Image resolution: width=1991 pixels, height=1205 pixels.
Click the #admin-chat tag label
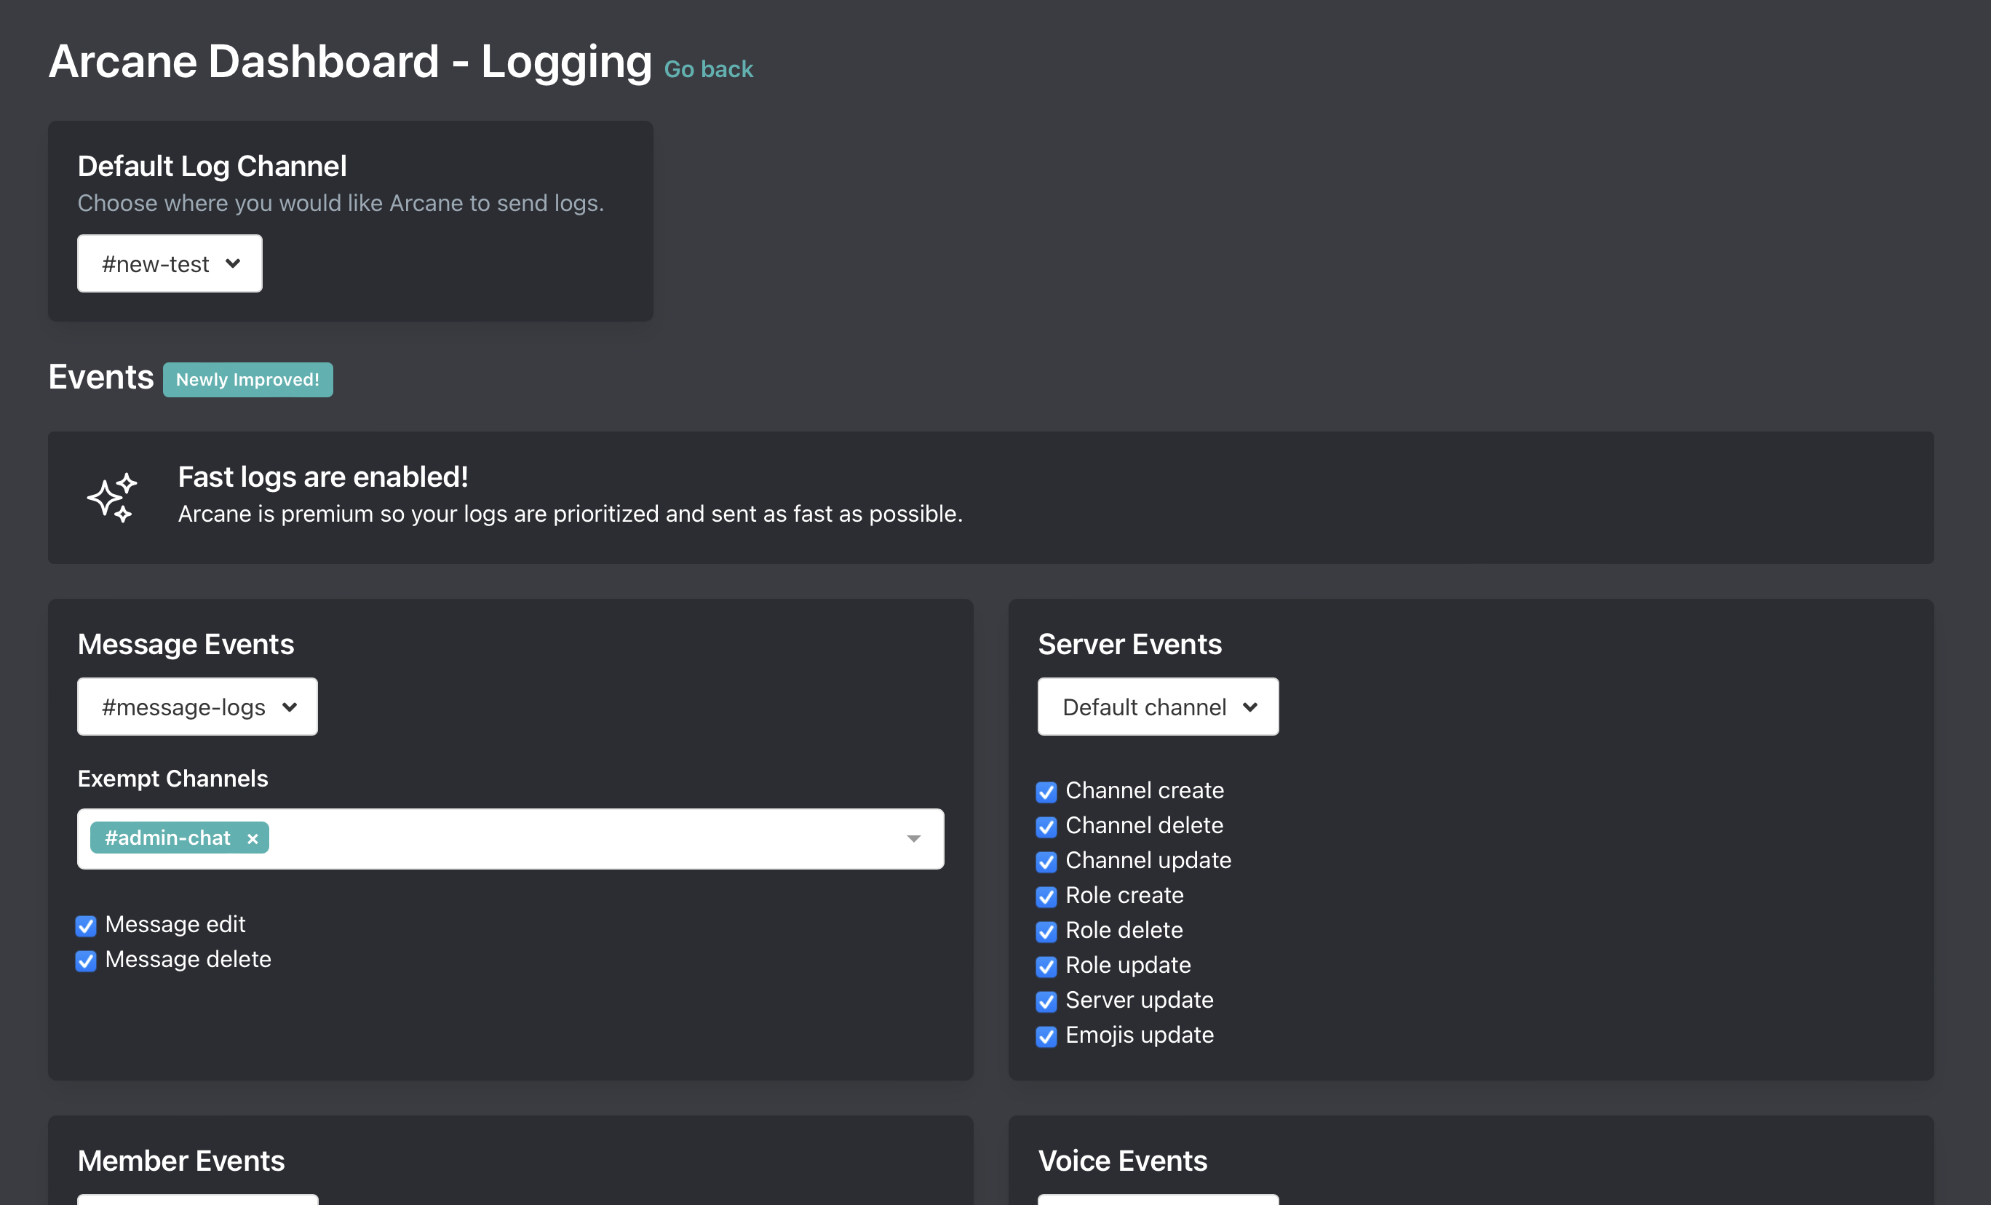[167, 838]
